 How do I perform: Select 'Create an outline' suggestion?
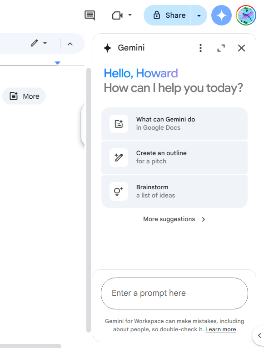tap(174, 157)
